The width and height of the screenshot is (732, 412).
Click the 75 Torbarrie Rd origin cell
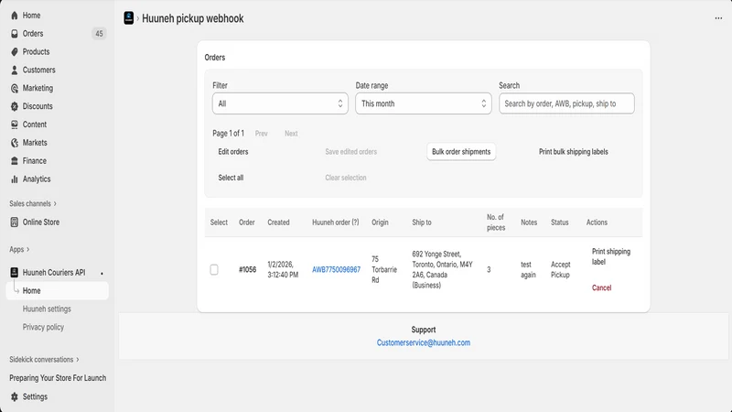point(383,269)
